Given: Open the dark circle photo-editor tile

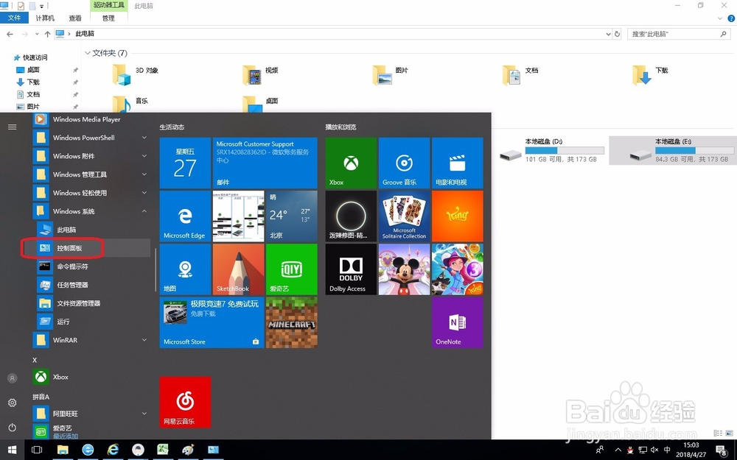Looking at the screenshot, I should coord(351,216).
